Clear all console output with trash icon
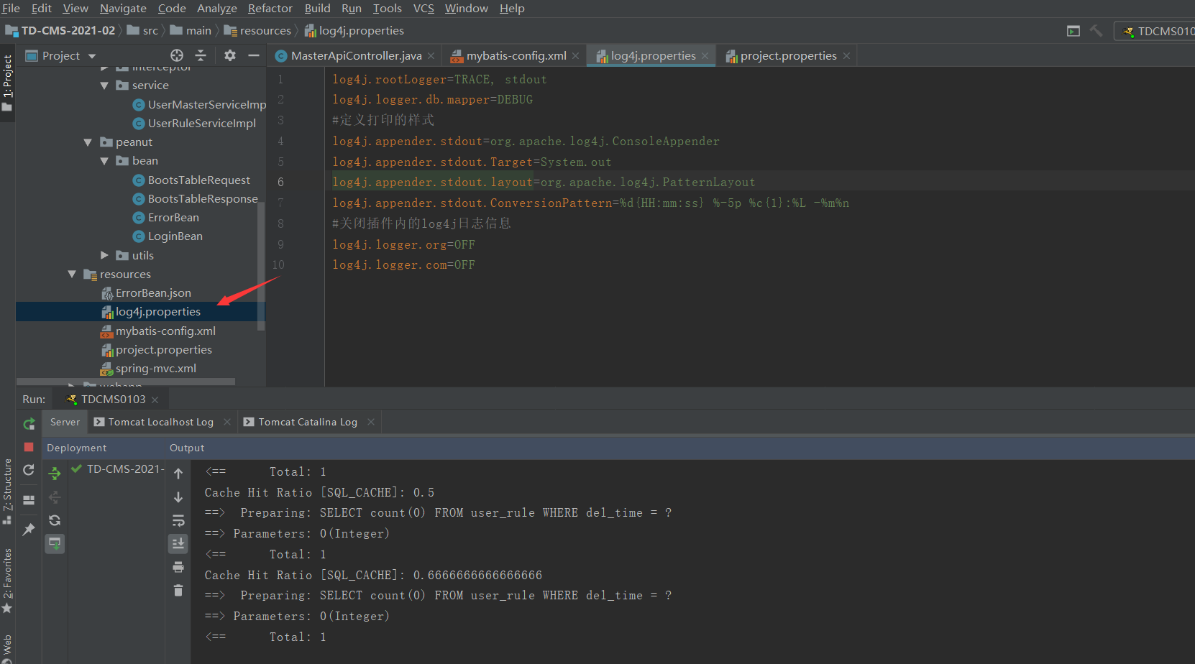 pyautogui.click(x=178, y=590)
